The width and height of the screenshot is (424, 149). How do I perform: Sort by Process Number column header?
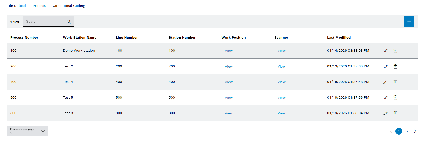pos(24,38)
